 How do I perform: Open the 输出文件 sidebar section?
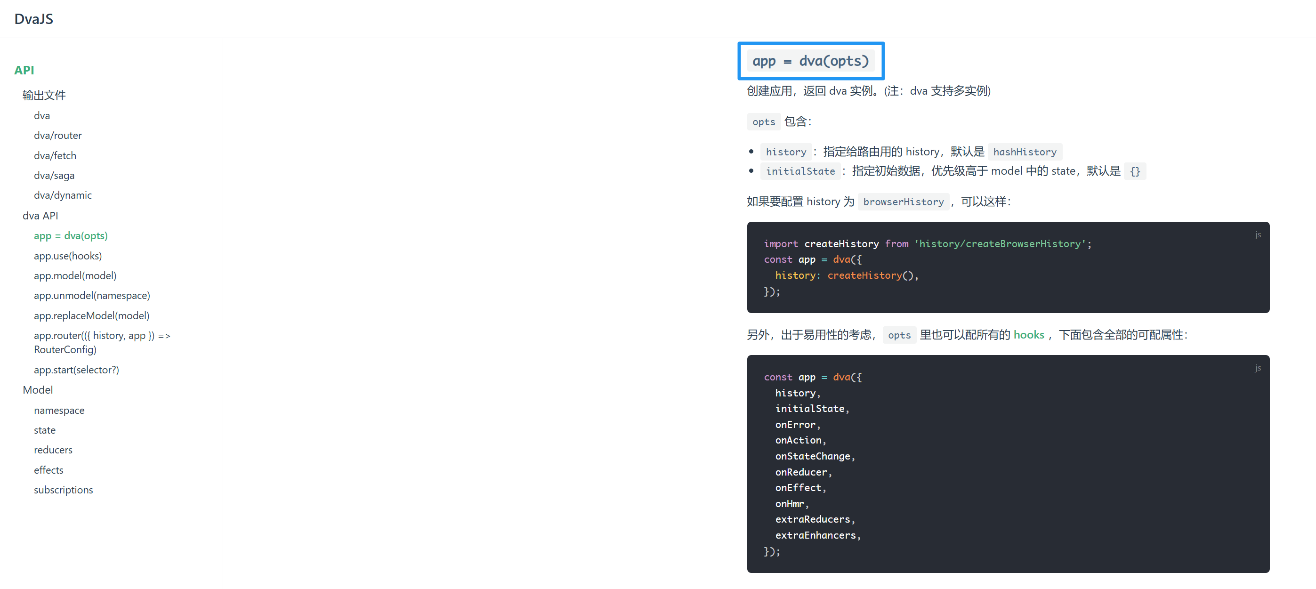(x=44, y=95)
